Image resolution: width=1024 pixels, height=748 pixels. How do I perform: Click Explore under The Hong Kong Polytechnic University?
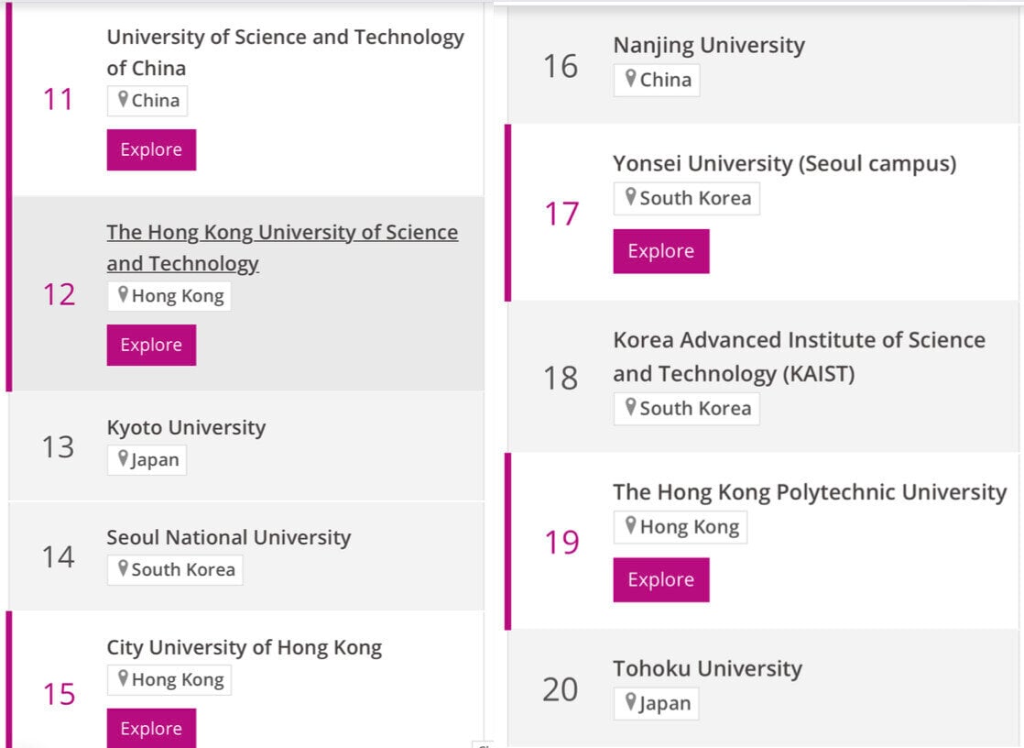point(661,580)
